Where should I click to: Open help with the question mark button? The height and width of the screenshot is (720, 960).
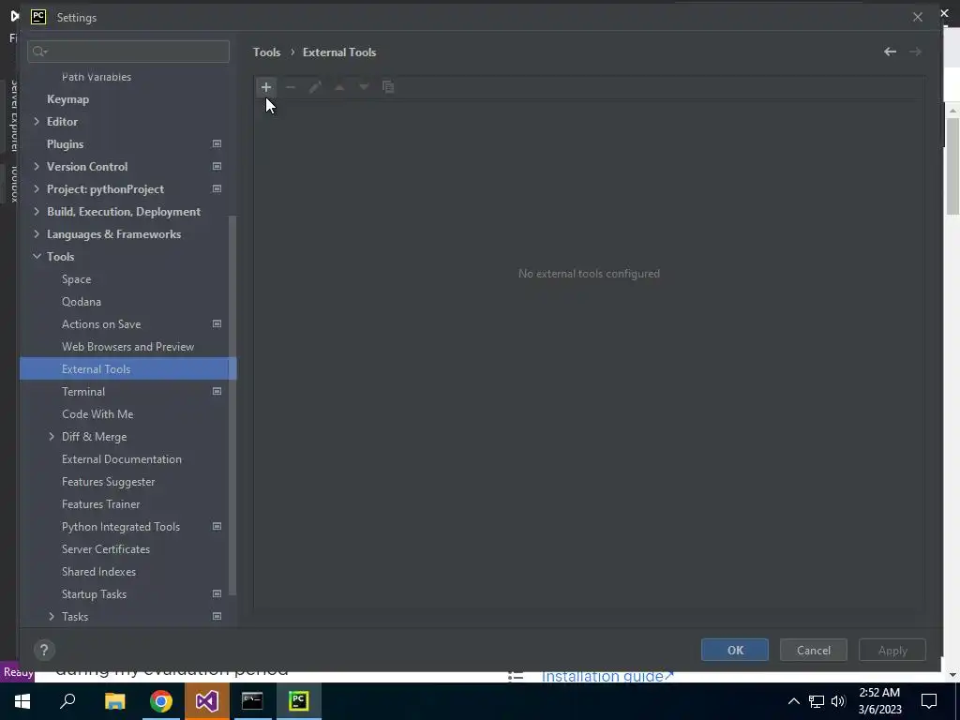(44, 651)
